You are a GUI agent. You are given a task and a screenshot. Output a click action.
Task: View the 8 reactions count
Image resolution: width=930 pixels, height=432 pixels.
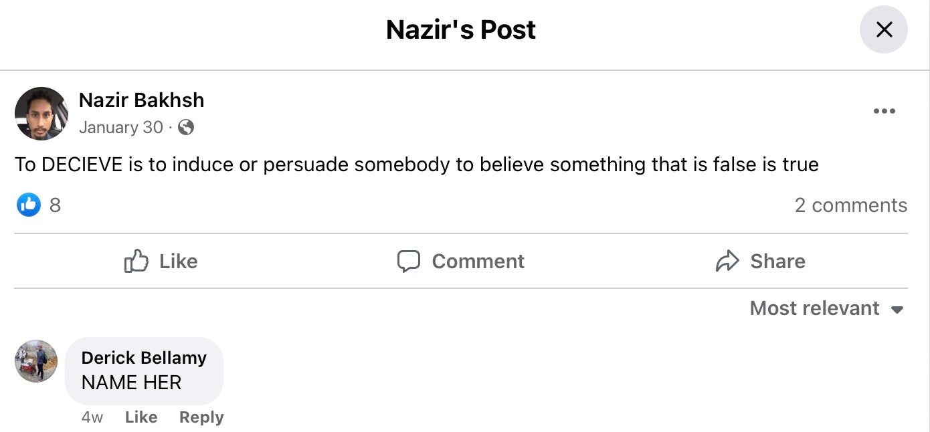[x=55, y=205]
